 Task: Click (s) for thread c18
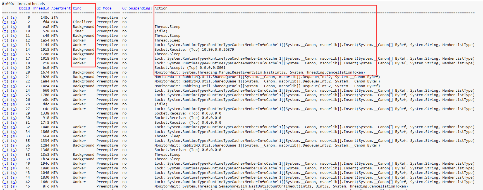pyautogui.click(x=14, y=63)
